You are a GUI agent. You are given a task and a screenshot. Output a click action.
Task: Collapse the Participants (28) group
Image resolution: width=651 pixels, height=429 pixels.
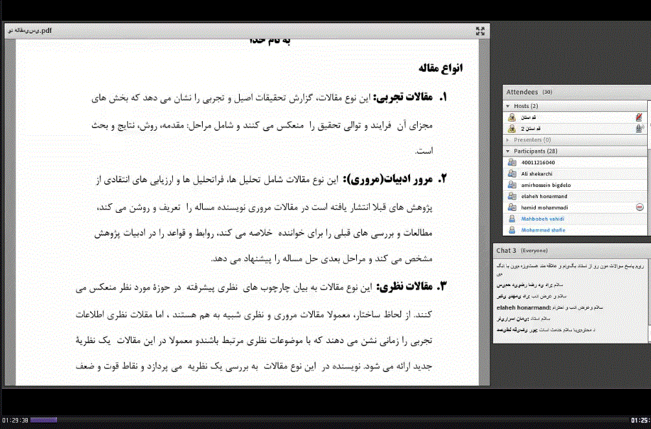click(508, 151)
